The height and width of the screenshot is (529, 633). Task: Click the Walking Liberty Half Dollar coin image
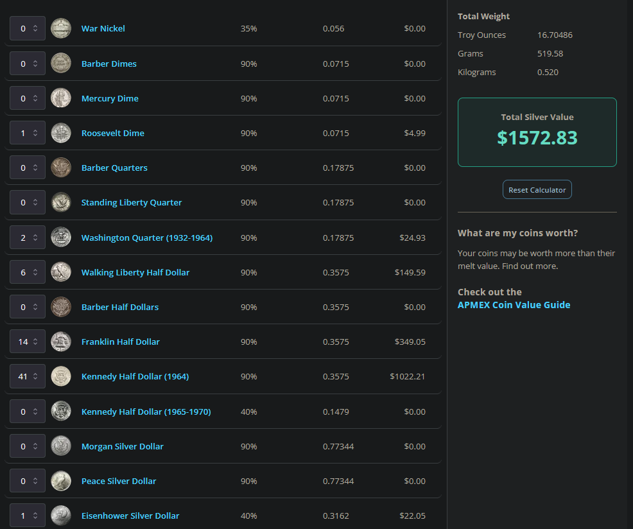click(x=61, y=272)
